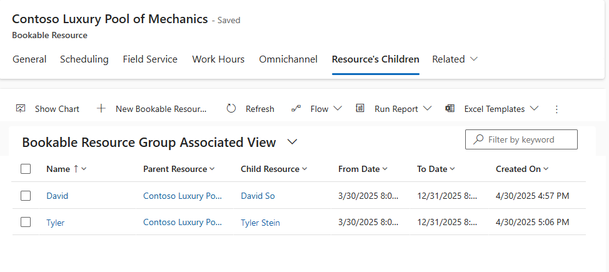Click the Run Report icon
This screenshot has width=609, height=272.
point(360,108)
